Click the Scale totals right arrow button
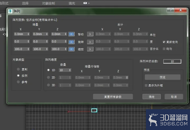Image resolution: width=190 pixels, height=130 pixels. [90, 49]
